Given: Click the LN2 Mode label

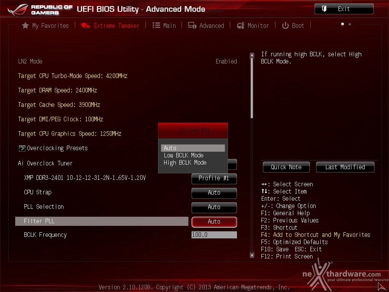Looking at the screenshot, I should (30, 62).
